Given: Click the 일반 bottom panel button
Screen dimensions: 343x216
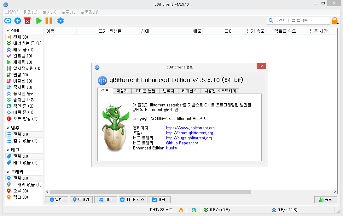Looking at the screenshot, I should click(x=56, y=200).
